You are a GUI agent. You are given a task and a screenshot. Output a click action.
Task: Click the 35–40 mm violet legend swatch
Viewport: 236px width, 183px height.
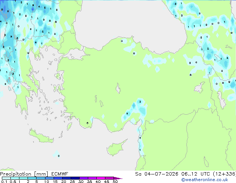[92, 178]
